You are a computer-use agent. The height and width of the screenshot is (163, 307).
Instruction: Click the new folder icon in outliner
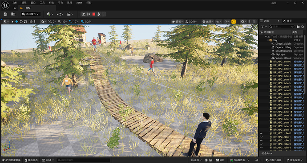click(298, 27)
